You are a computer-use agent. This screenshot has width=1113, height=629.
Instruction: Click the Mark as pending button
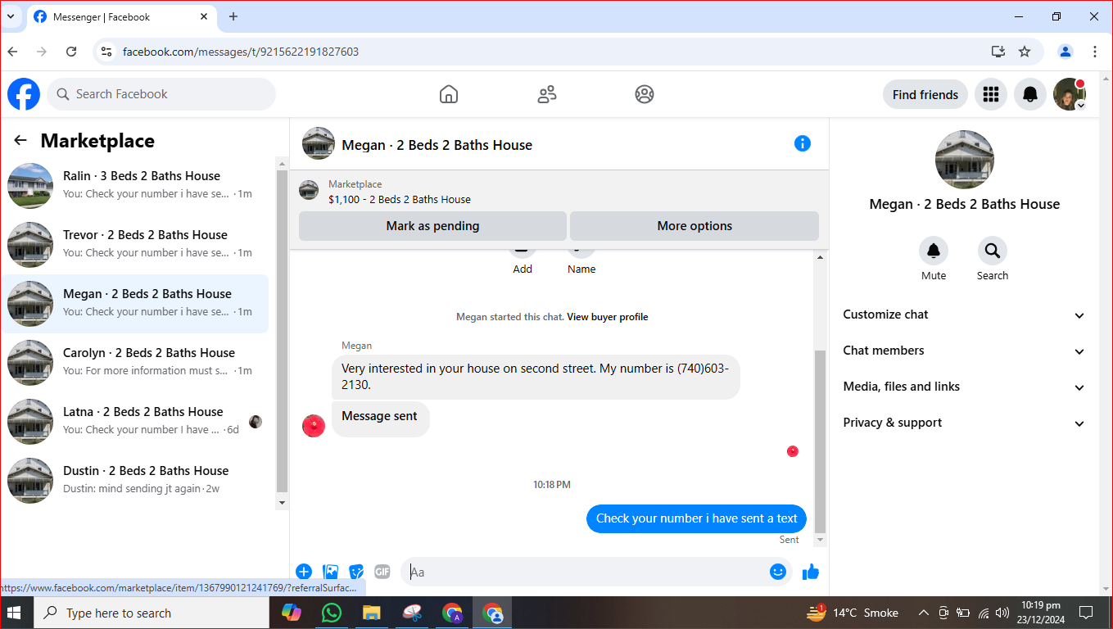coord(432,226)
